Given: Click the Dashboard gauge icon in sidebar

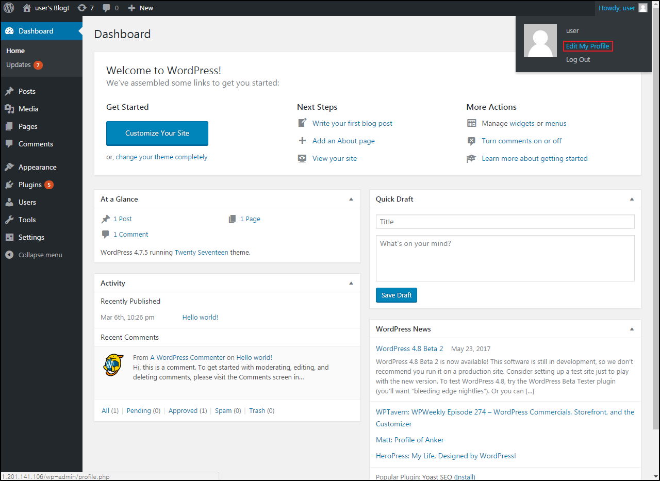Looking at the screenshot, I should click(9, 31).
